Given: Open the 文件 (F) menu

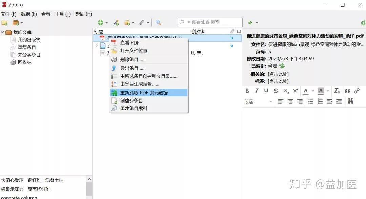Looking at the screenshot, I should pyautogui.click(x=8, y=14).
